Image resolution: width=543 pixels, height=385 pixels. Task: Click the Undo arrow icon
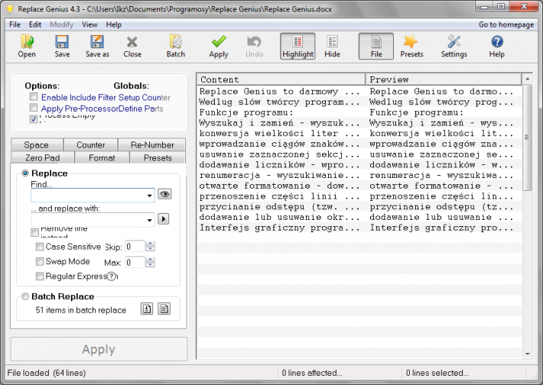point(254,46)
